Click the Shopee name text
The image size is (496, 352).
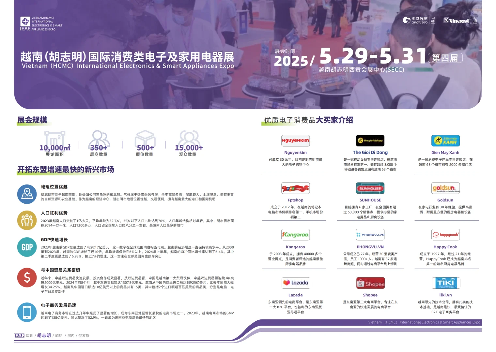(370, 295)
